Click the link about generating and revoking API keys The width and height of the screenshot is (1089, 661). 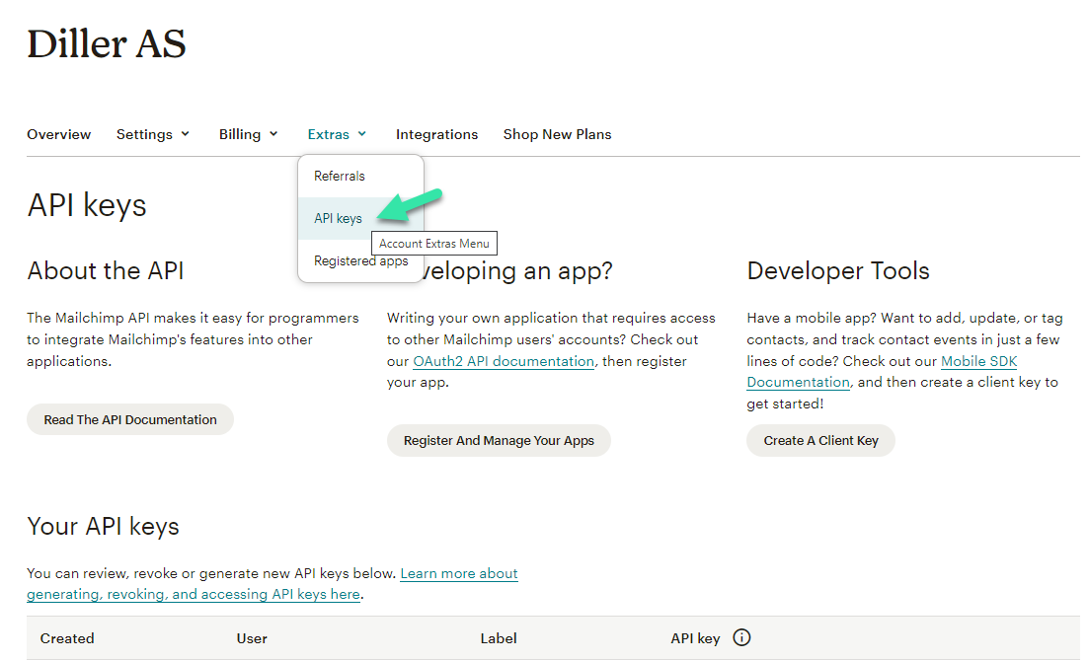pyautogui.click(x=194, y=594)
